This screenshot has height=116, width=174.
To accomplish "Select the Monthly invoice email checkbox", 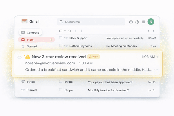I will [x=61, y=90].
